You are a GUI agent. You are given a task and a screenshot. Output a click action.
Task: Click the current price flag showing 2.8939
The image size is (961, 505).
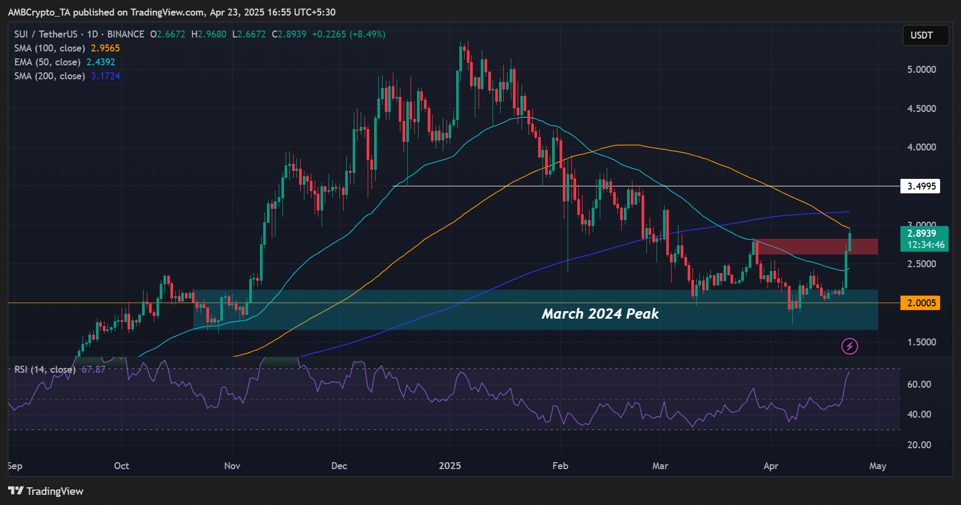[922, 234]
